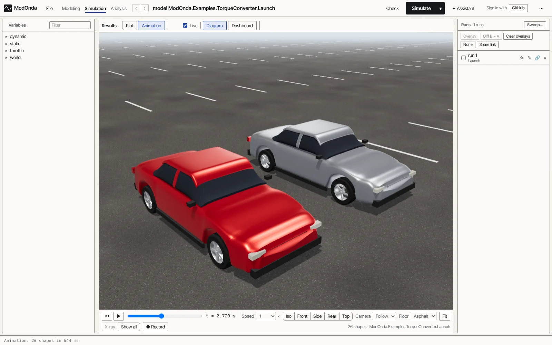Open the Assistant sparkle button
552x345 pixels.
click(x=463, y=8)
